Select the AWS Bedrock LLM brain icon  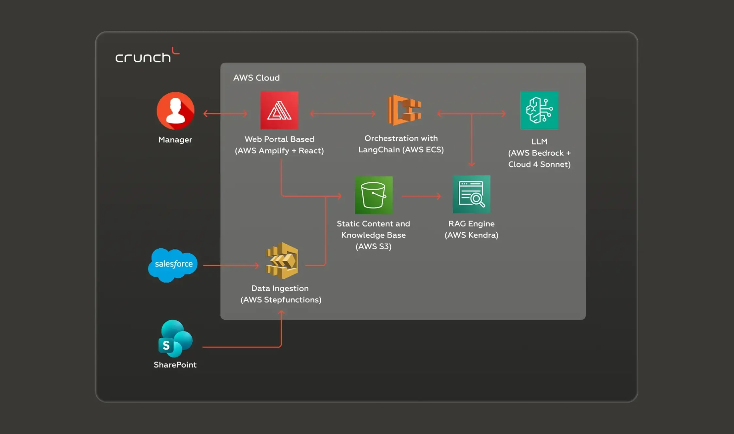pos(539,110)
